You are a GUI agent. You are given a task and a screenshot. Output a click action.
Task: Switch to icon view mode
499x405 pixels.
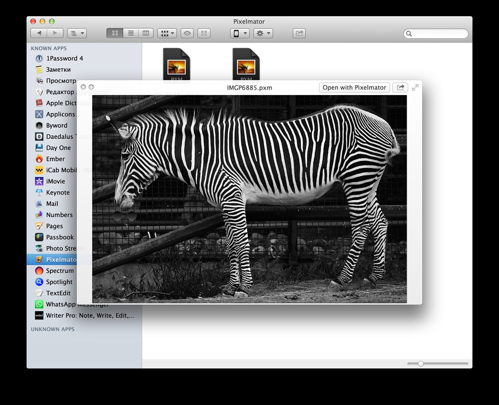(115, 34)
